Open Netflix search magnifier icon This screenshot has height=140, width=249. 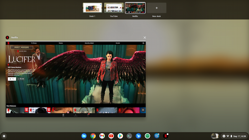point(143,43)
